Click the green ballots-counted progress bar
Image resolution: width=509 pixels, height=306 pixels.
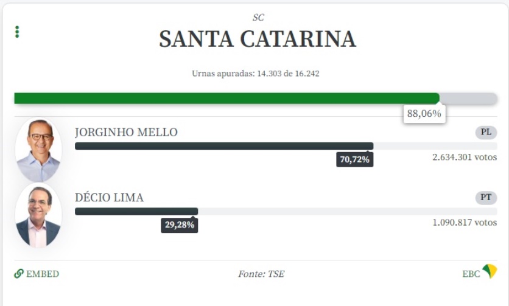point(226,98)
